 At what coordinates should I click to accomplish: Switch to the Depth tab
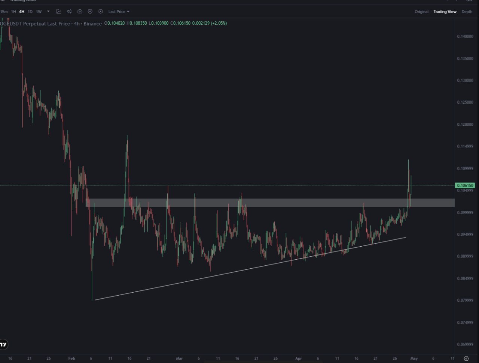click(x=467, y=12)
